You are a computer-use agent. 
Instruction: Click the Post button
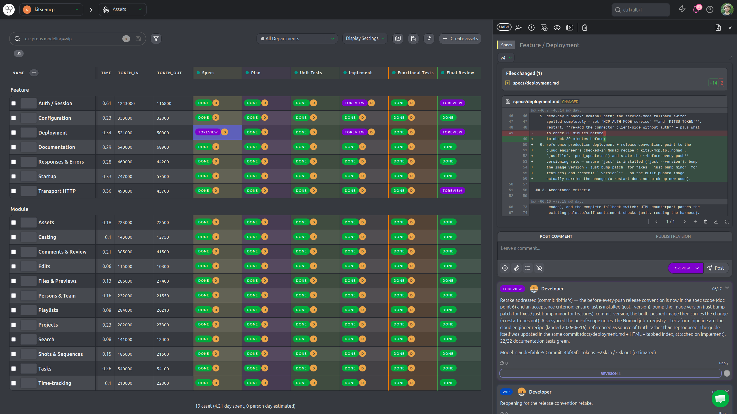[716, 268]
